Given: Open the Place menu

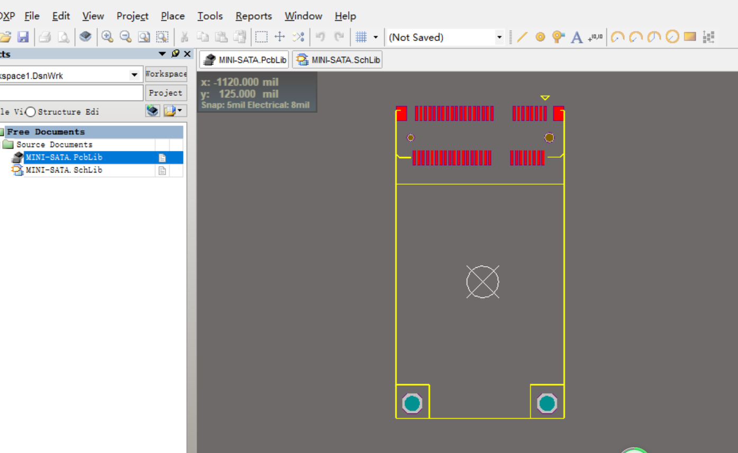Looking at the screenshot, I should point(173,16).
